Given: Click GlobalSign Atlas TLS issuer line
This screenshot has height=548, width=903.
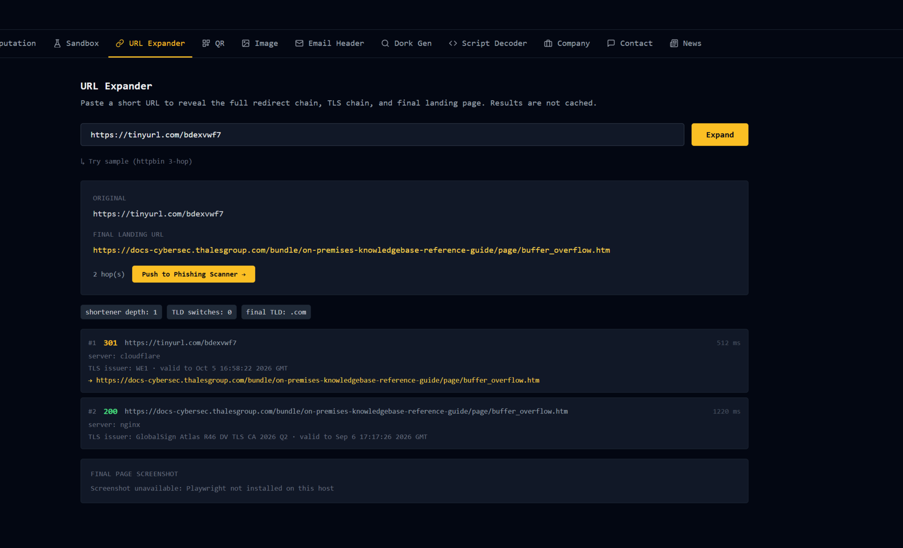Looking at the screenshot, I should (258, 437).
